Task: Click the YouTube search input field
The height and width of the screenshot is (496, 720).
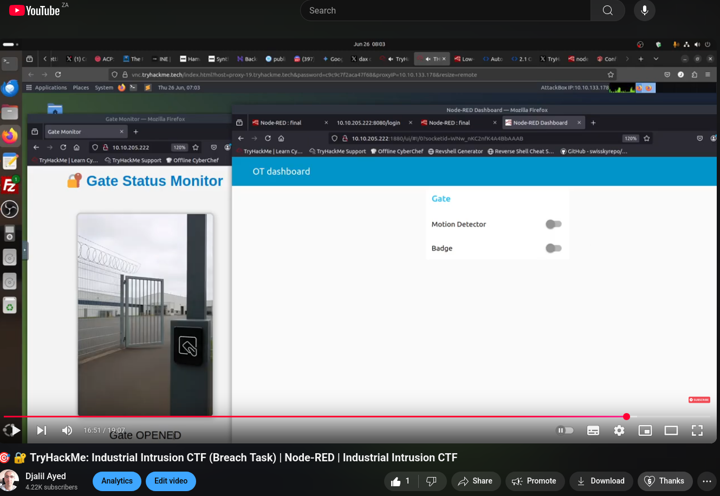Action: pos(444,11)
